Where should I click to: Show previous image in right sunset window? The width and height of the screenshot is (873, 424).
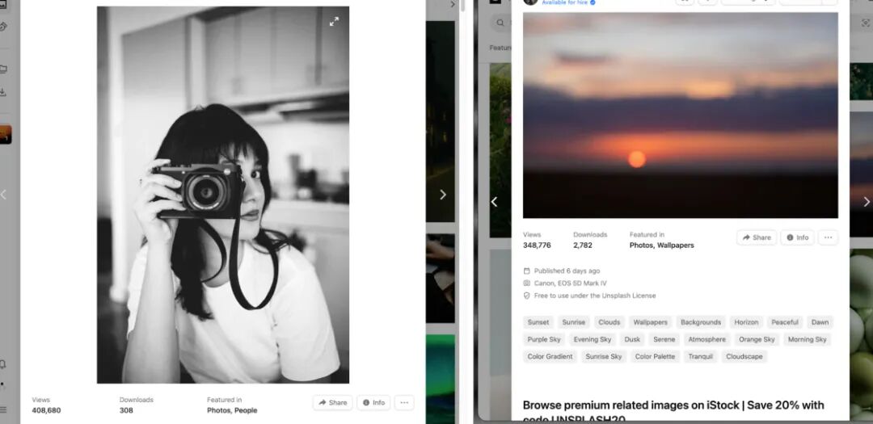494,202
